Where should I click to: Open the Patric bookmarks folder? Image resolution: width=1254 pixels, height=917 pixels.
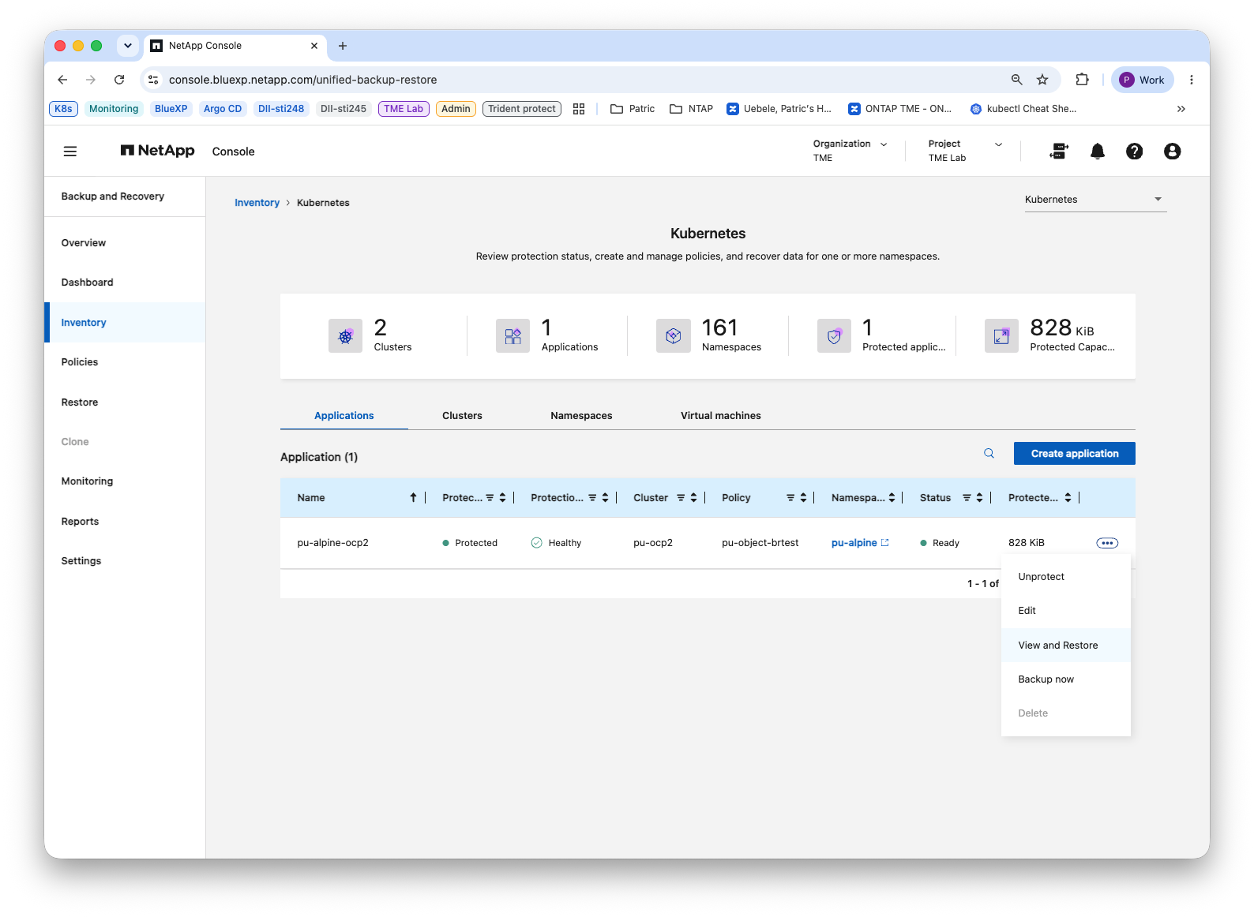click(633, 109)
